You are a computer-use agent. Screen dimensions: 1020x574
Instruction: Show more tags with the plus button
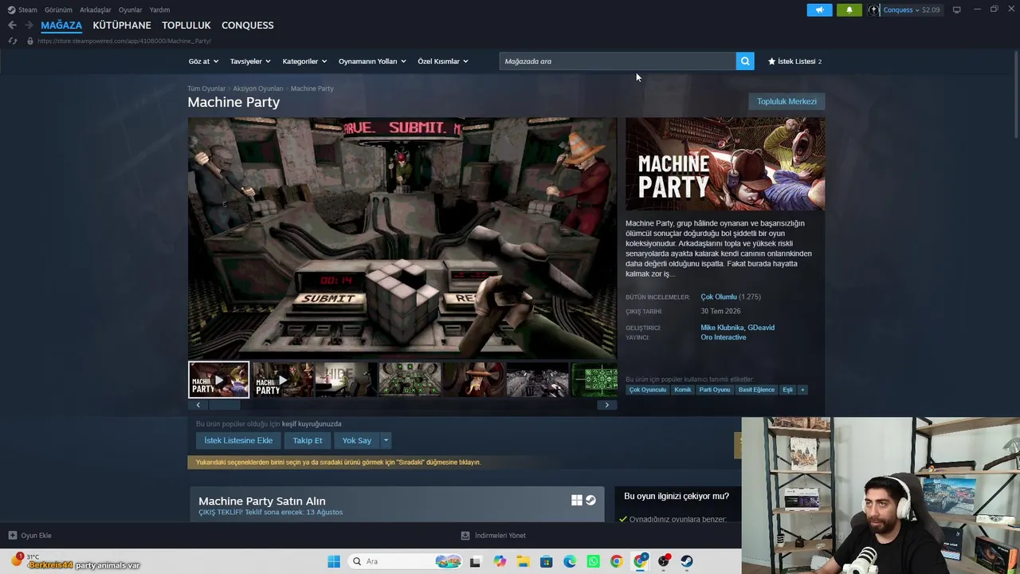(x=802, y=390)
